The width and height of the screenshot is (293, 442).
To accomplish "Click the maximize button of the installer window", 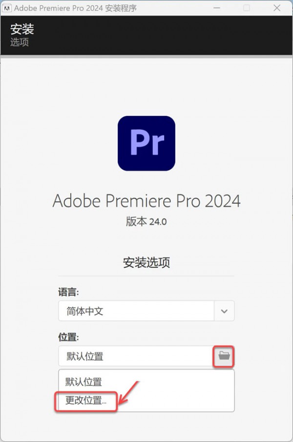I will coord(247,8).
